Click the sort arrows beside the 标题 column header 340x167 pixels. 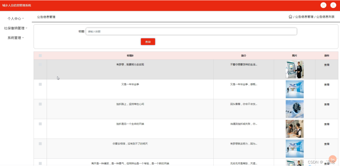[133, 56]
